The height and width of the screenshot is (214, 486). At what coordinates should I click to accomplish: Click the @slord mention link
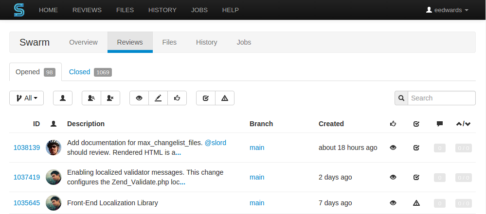(216, 143)
